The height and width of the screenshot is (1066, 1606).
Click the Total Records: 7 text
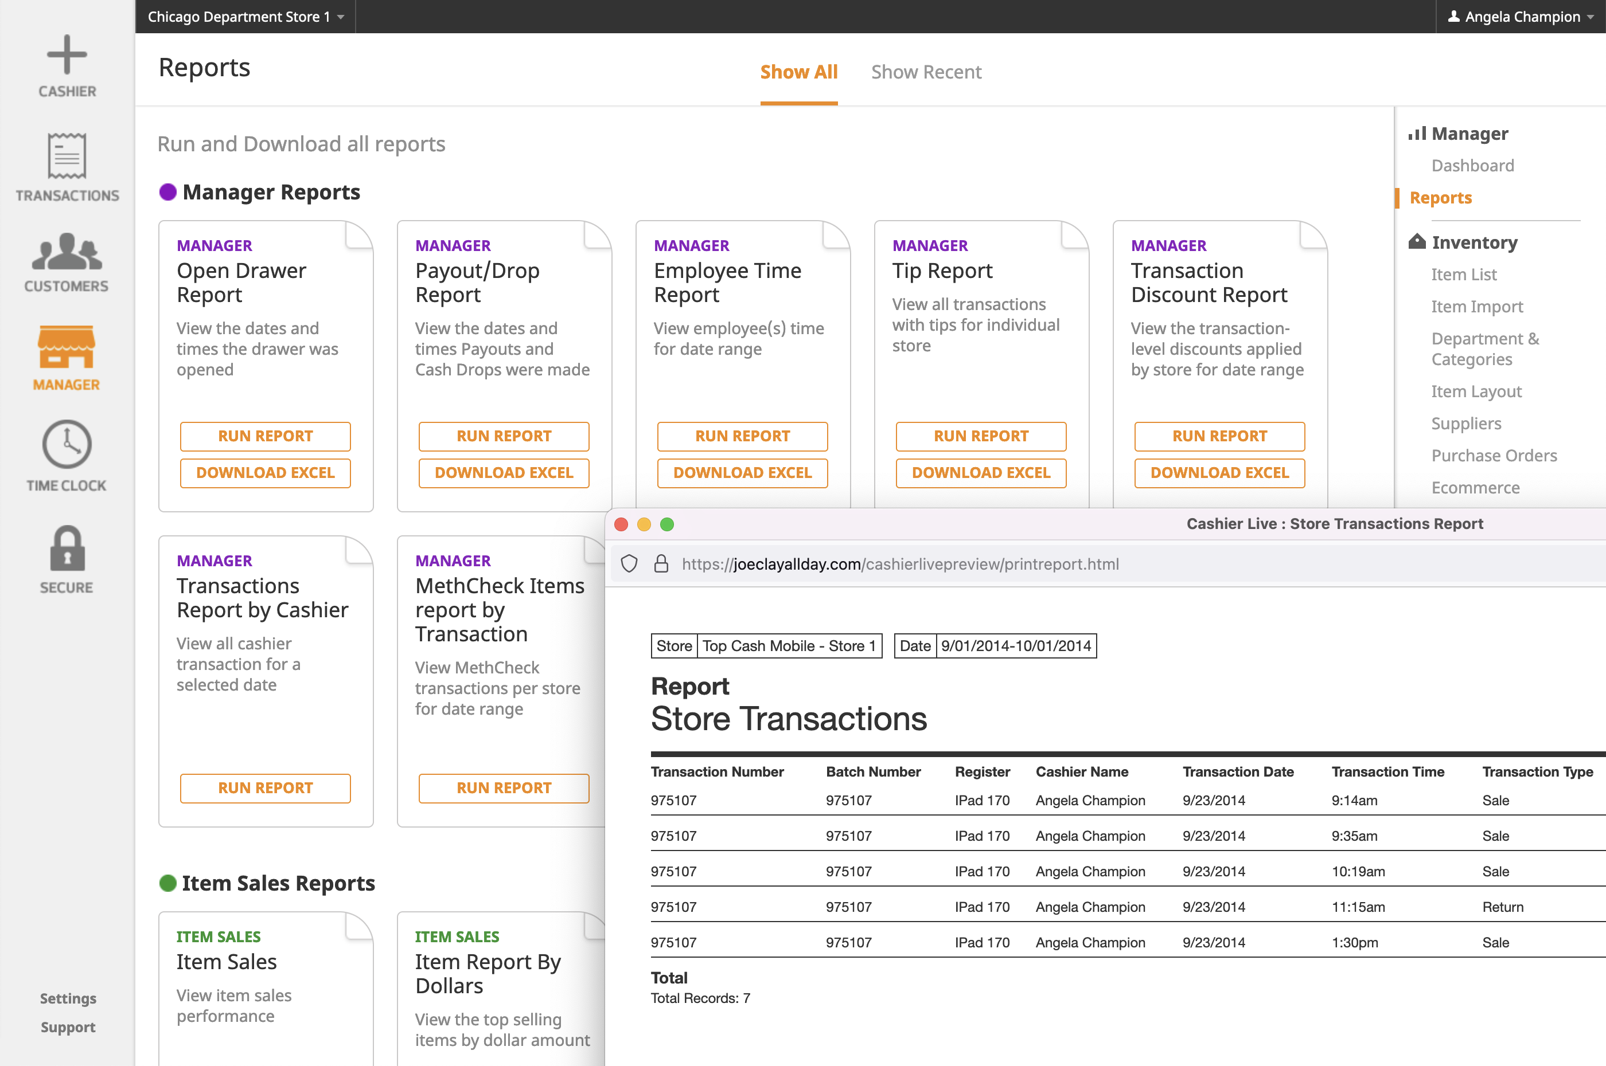(x=700, y=998)
